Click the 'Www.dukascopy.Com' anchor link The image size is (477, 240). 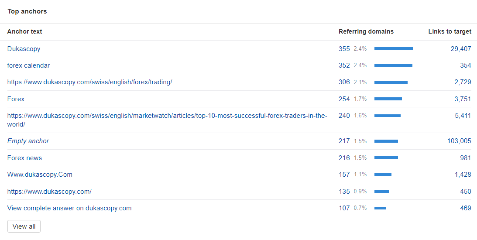(x=40, y=175)
